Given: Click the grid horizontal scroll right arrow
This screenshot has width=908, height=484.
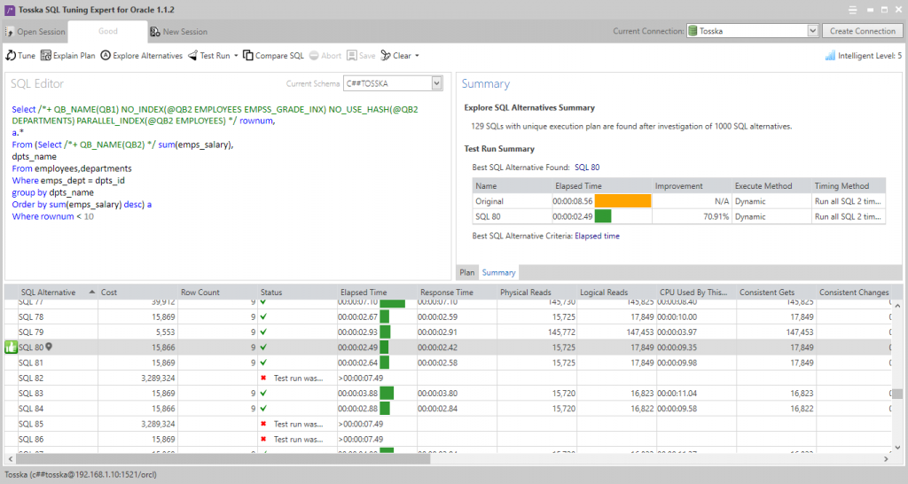Looking at the screenshot, I should pos(886,458).
